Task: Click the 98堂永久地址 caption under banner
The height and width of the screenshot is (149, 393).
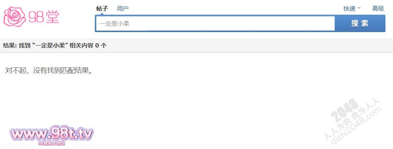Action: (52, 143)
